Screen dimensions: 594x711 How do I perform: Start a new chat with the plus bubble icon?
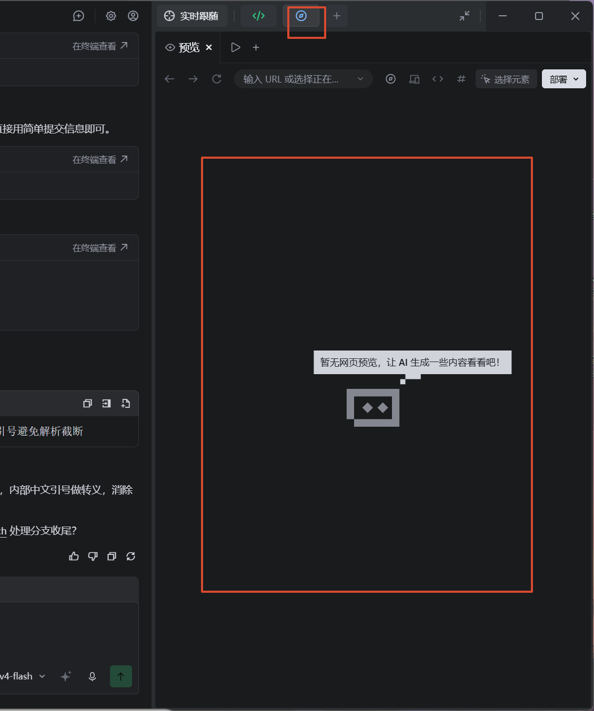(78, 16)
